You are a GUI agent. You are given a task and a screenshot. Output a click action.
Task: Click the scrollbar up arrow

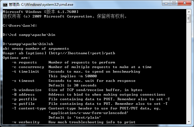[x=189, y=12]
